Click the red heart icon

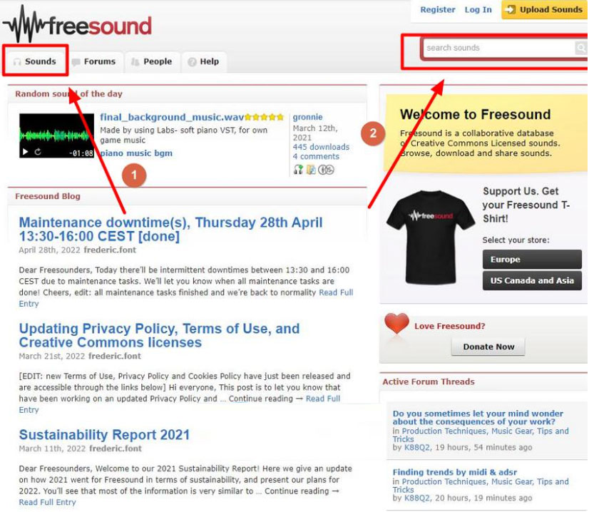396,324
